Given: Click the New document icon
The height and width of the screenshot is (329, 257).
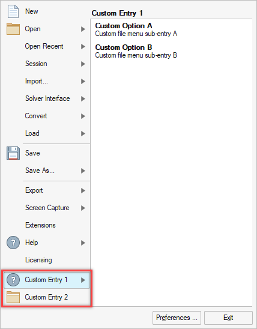Looking at the screenshot, I should click(13, 11).
